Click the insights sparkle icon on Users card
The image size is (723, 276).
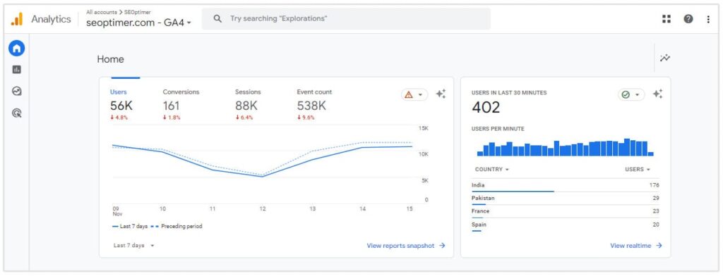441,94
